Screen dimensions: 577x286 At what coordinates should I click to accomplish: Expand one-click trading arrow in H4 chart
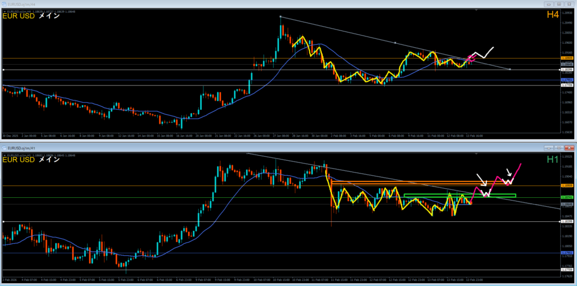[5, 12]
